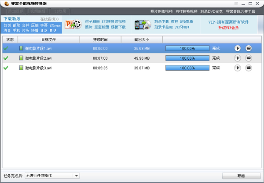Click the 手机 link

click(16, 31)
